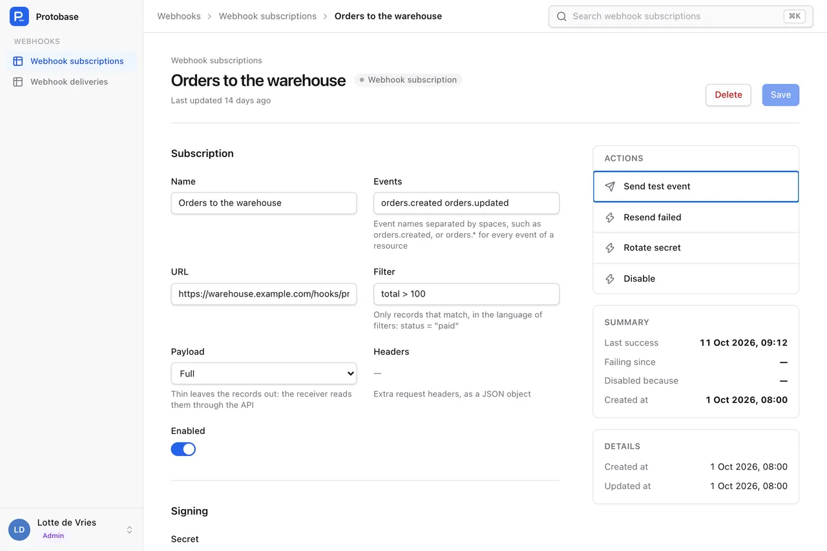Viewport: 827px width, 551px height.
Task: Choose the Rotate secret action
Action: coord(696,248)
